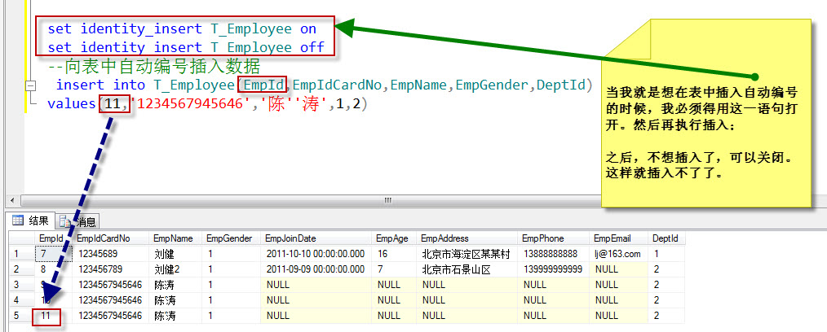Click the phone cell 139999999999
This screenshot has height=332, width=827.
point(554,269)
